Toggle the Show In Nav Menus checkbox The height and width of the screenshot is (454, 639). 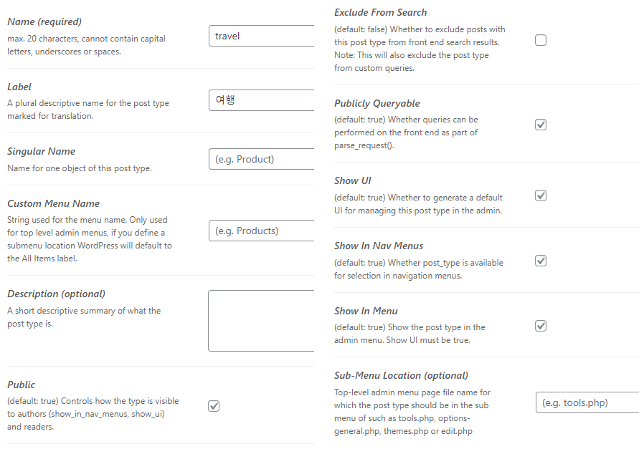pyautogui.click(x=540, y=261)
